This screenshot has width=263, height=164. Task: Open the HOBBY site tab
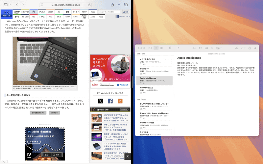point(67,17)
